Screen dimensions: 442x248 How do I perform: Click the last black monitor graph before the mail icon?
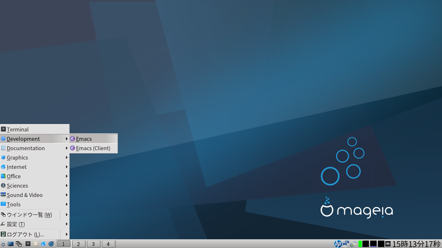coord(381,244)
